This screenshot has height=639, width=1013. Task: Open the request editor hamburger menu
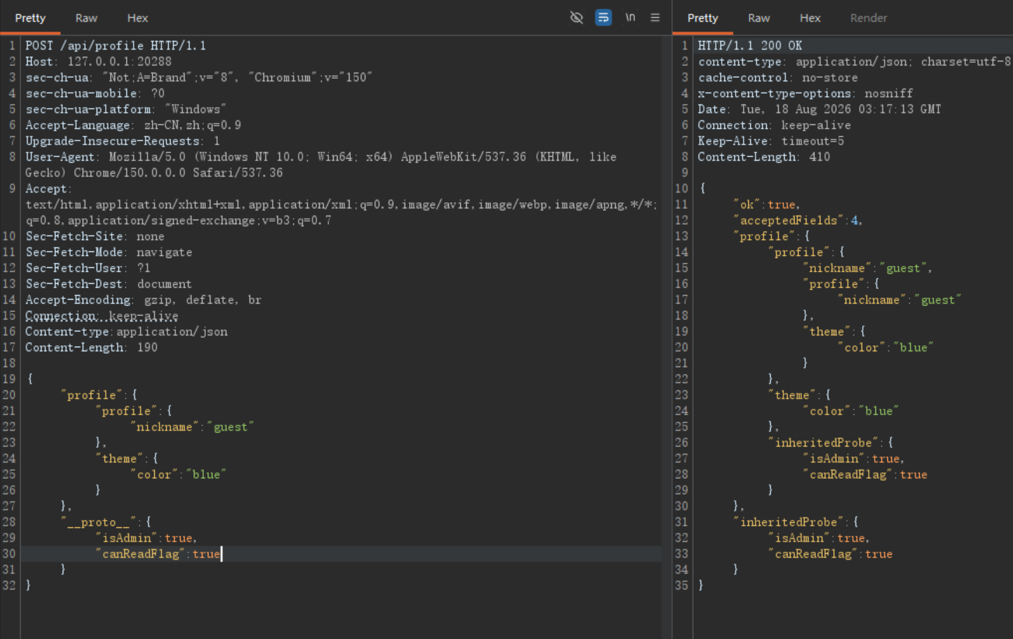click(655, 18)
